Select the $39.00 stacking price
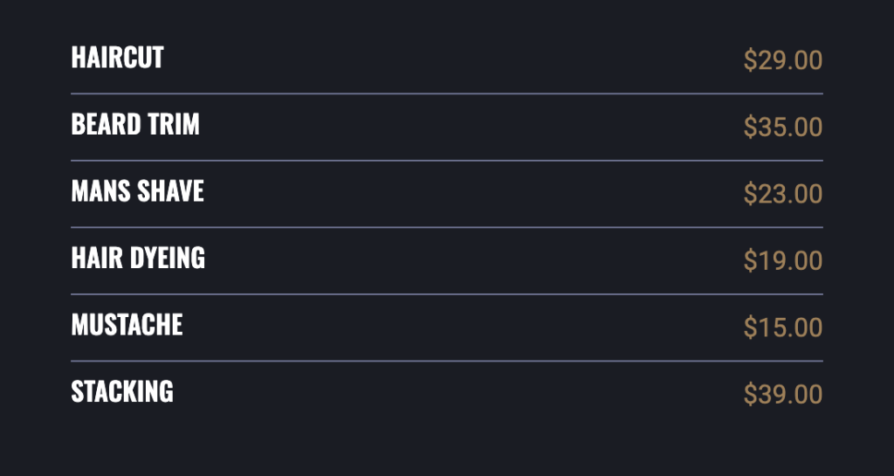The image size is (894, 476). tap(782, 394)
